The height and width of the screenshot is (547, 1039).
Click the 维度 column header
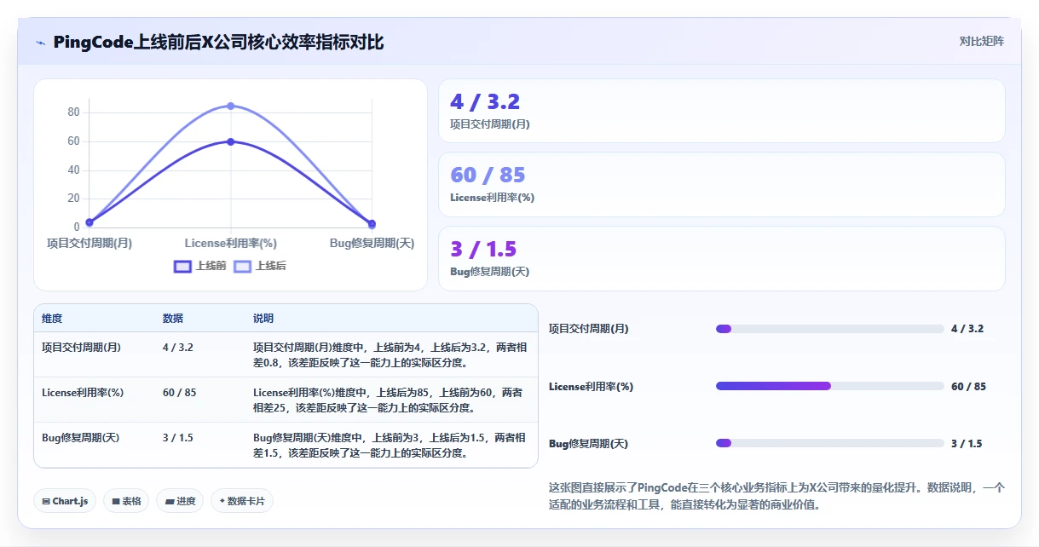point(52,319)
